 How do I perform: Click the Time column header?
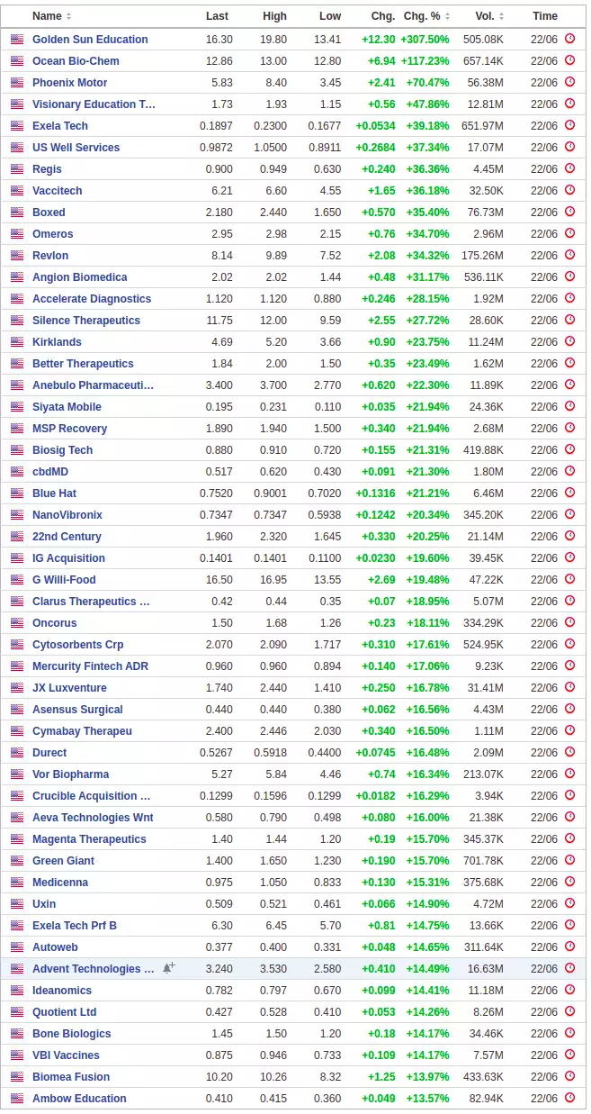pyautogui.click(x=545, y=16)
